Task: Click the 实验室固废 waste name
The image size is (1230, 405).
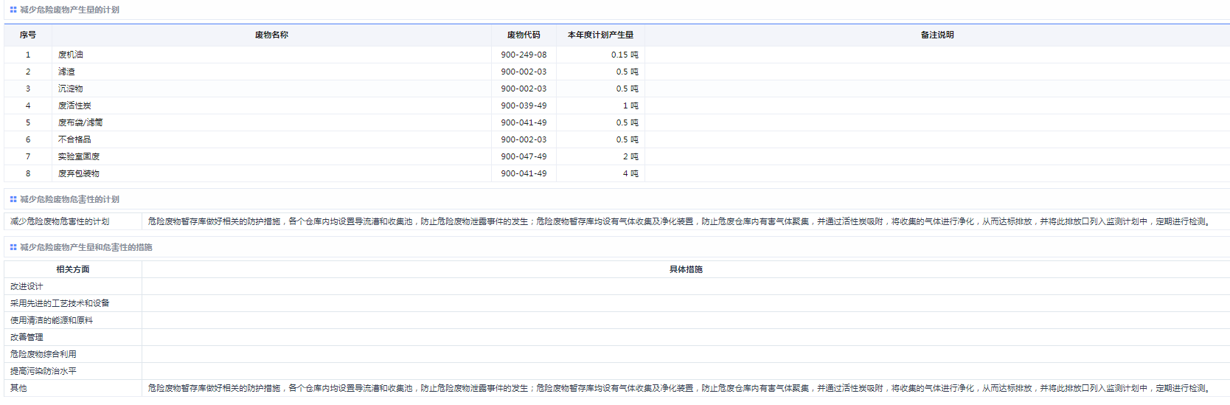Action: (79, 157)
